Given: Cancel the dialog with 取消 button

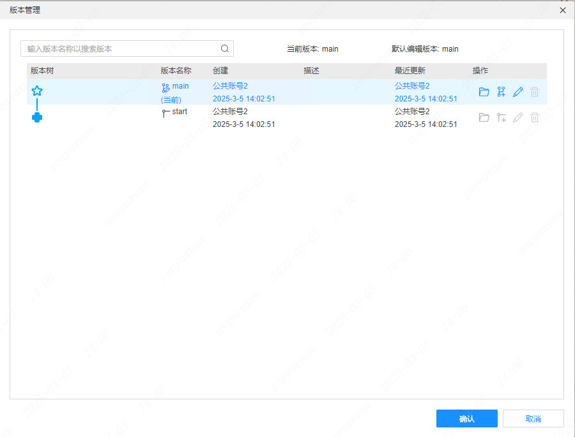Looking at the screenshot, I should [533, 418].
